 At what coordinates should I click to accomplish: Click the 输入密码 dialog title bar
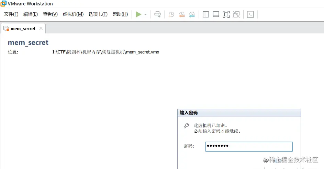pos(239,113)
